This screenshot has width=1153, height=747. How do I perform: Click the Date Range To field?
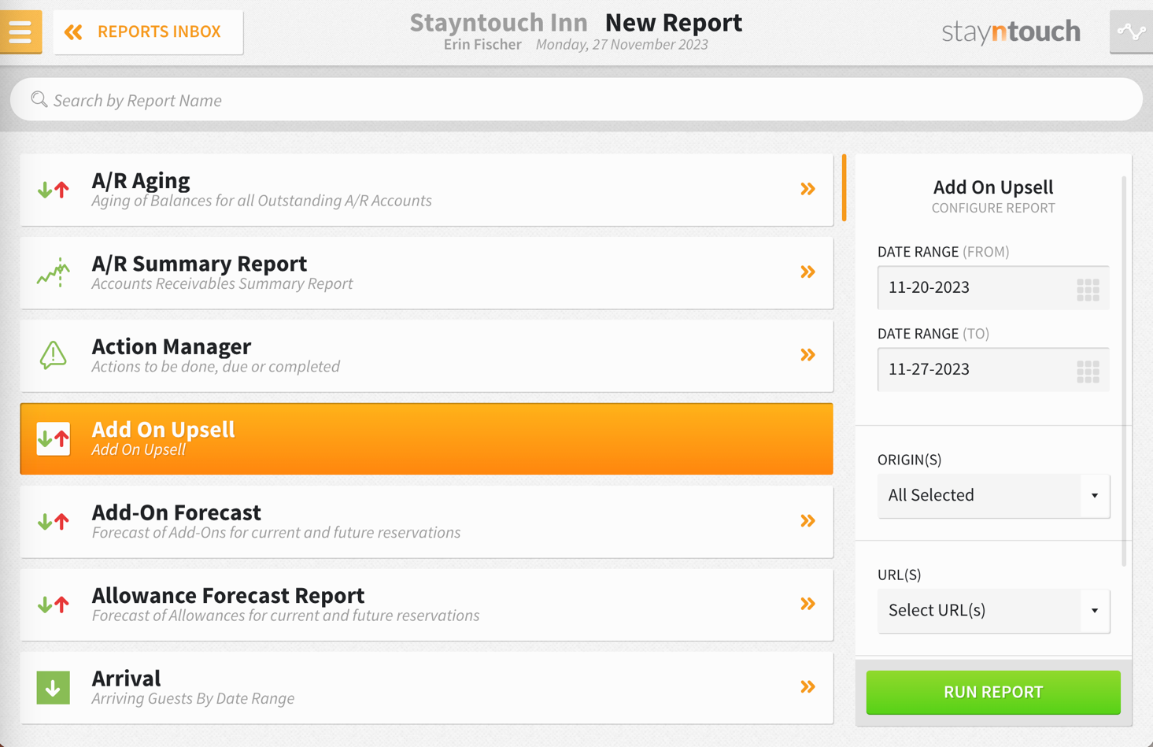click(993, 369)
